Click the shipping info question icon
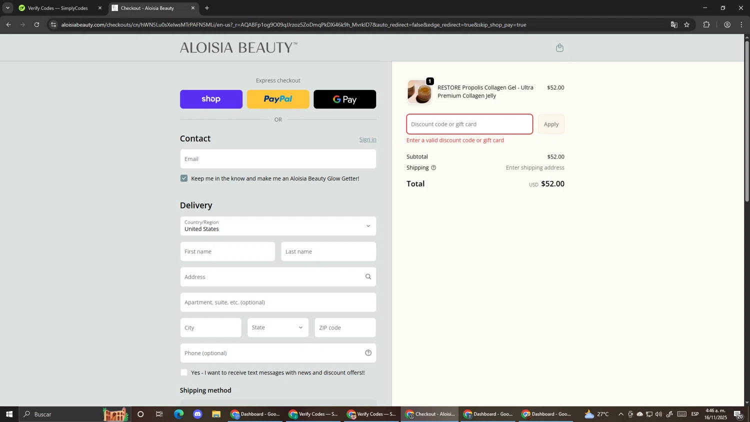750x422 pixels. pyautogui.click(x=433, y=168)
